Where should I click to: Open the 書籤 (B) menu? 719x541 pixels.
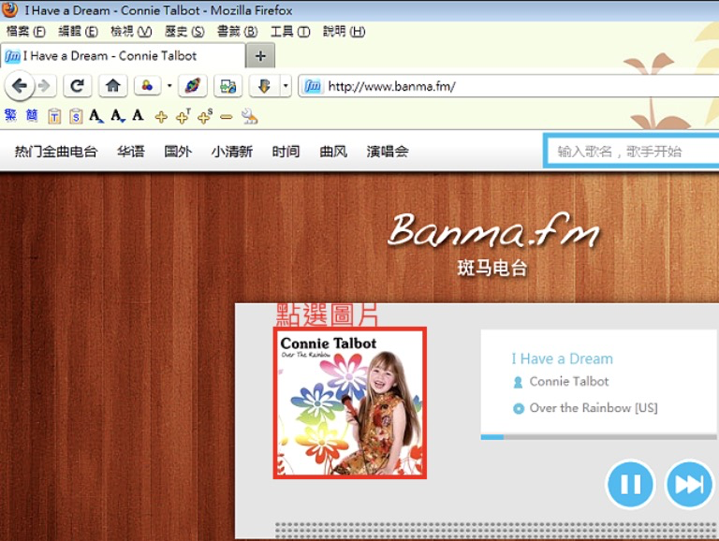pyautogui.click(x=237, y=31)
